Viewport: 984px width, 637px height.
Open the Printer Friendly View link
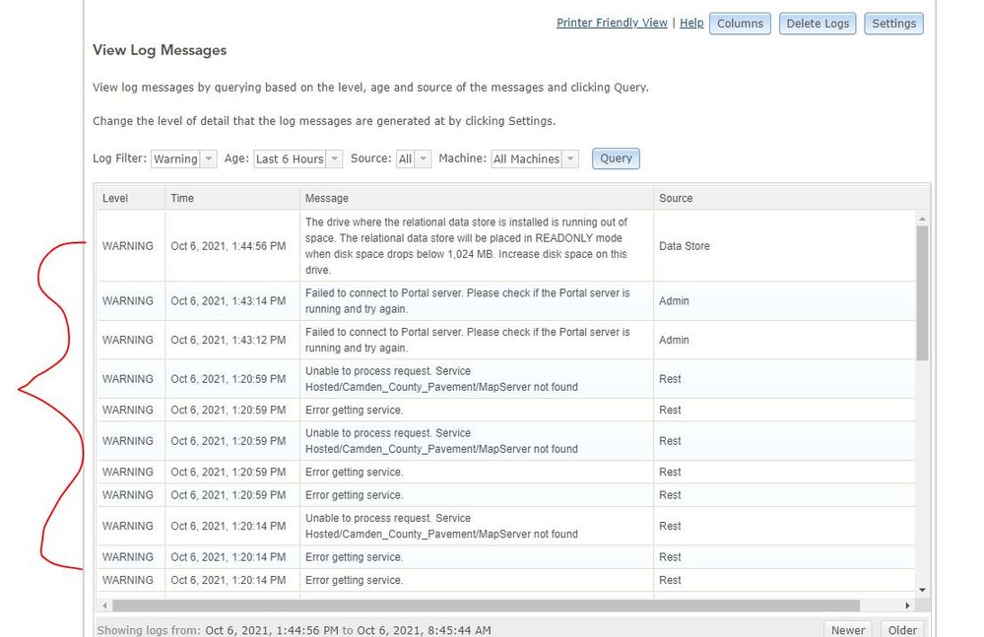(612, 23)
